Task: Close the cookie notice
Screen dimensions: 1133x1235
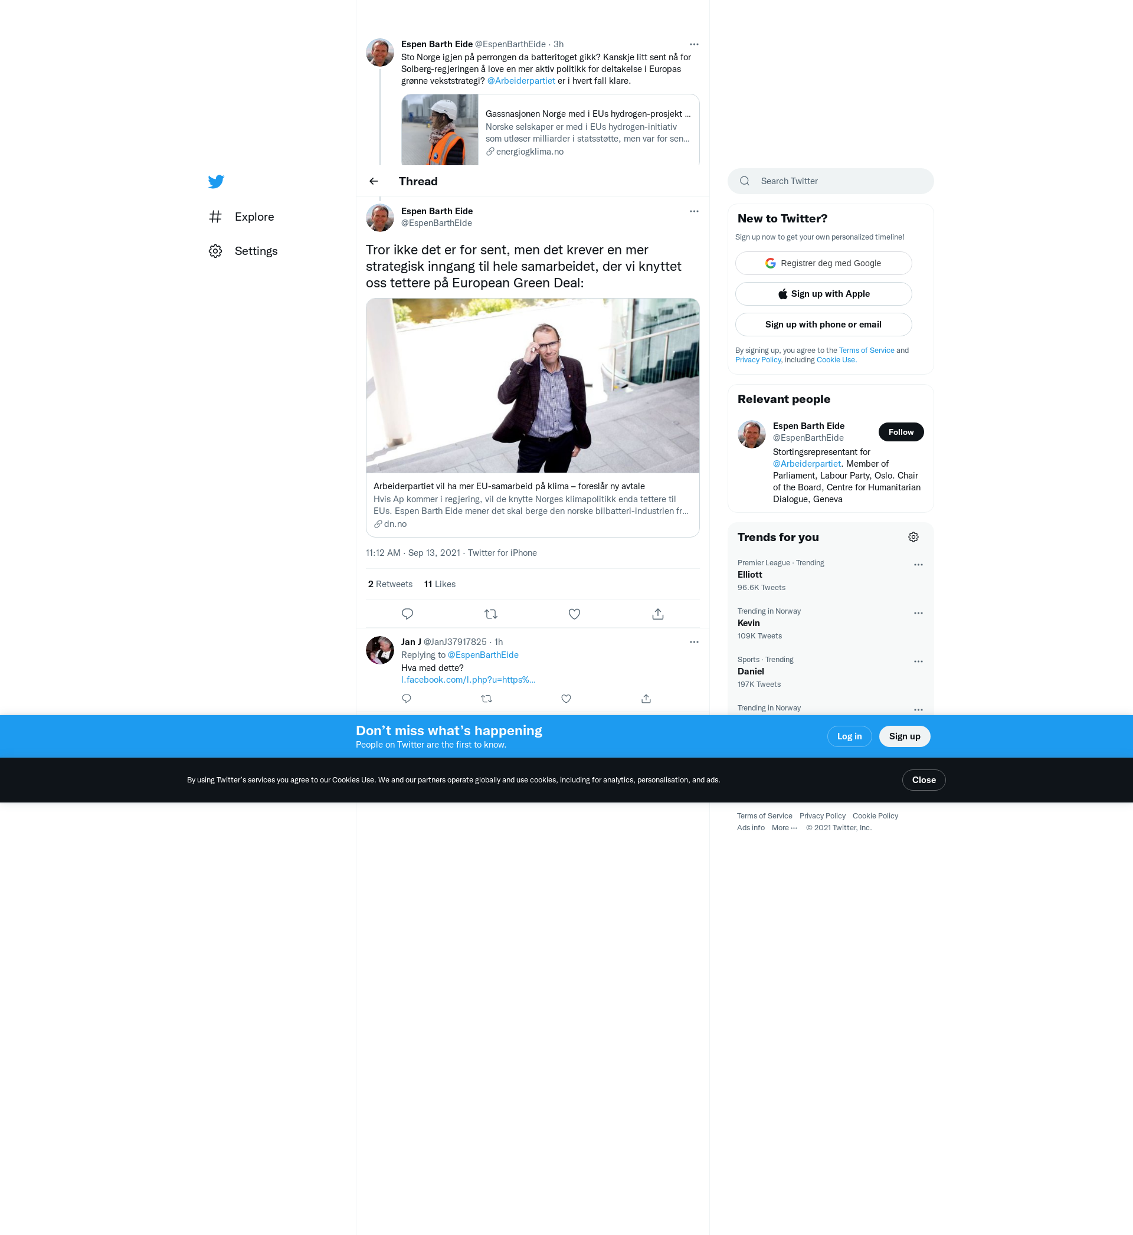Action: tap(924, 780)
